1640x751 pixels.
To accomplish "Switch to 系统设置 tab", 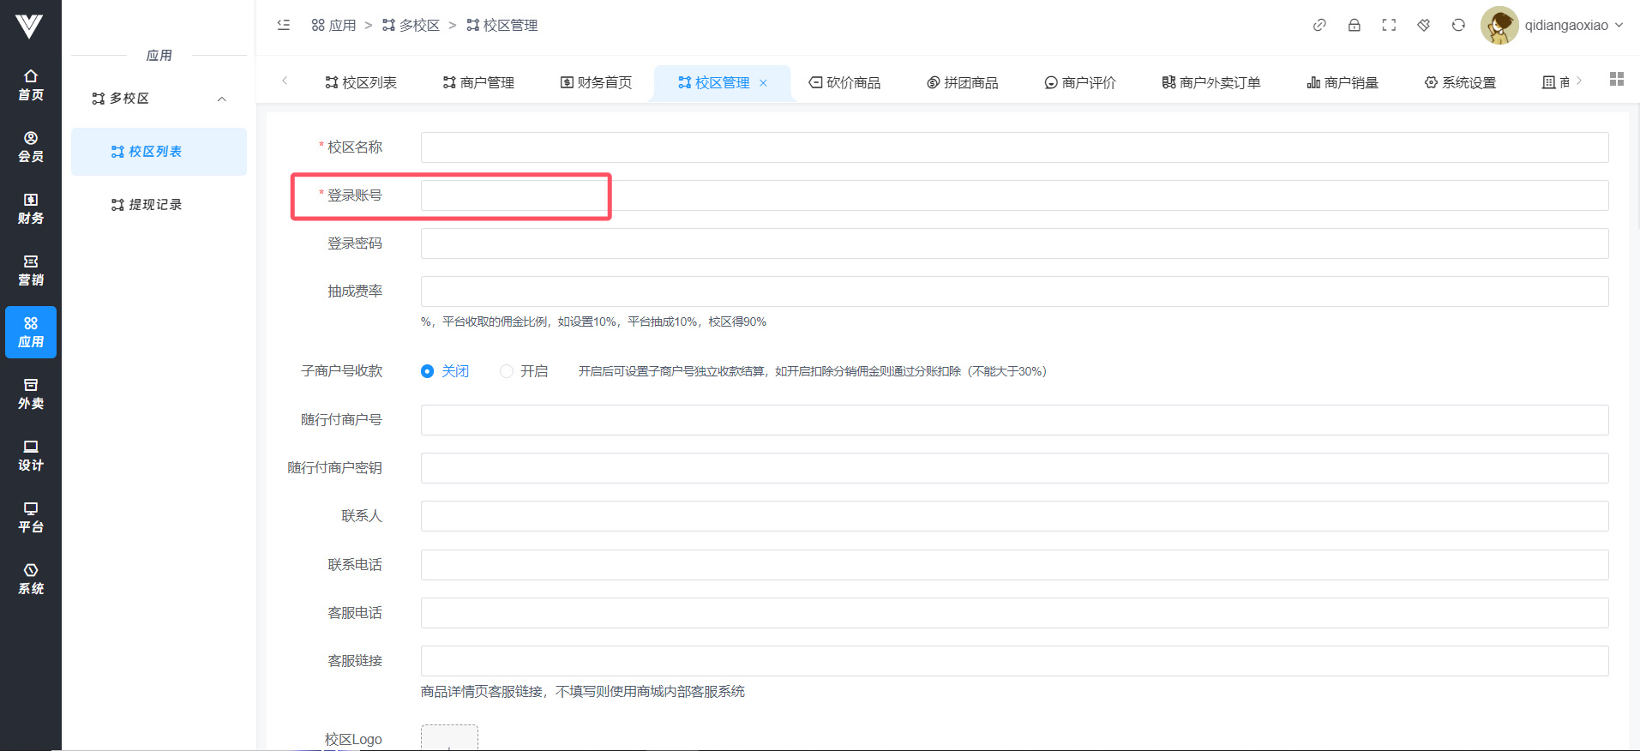I will point(1460,82).
